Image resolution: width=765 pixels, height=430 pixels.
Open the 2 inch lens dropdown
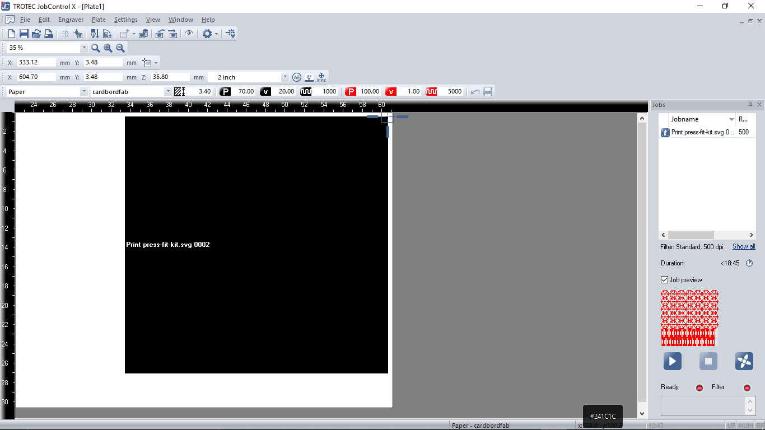(x=285, y=77)
